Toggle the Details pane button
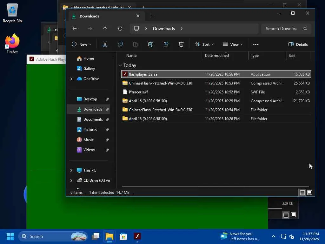The height and width of the screenshot is (244, 325). click(298, 44)
